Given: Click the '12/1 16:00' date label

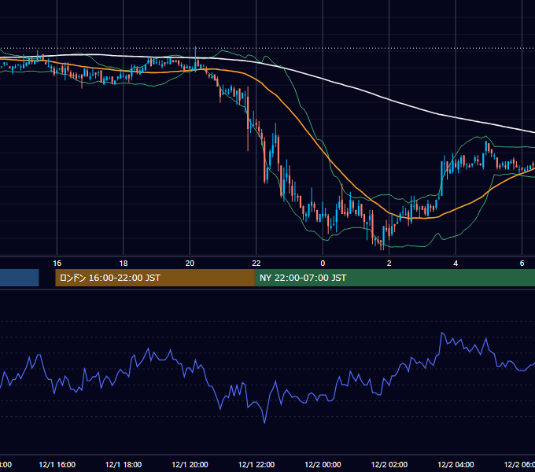Looking at the screenshot, I should tap(57, 464).
